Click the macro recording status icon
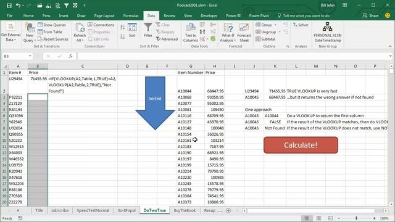 (x=20, y=218)
